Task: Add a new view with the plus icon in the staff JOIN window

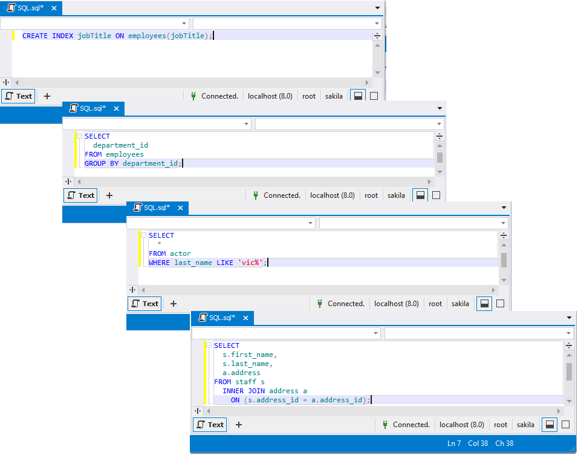Action: click(x=238, y=425)
